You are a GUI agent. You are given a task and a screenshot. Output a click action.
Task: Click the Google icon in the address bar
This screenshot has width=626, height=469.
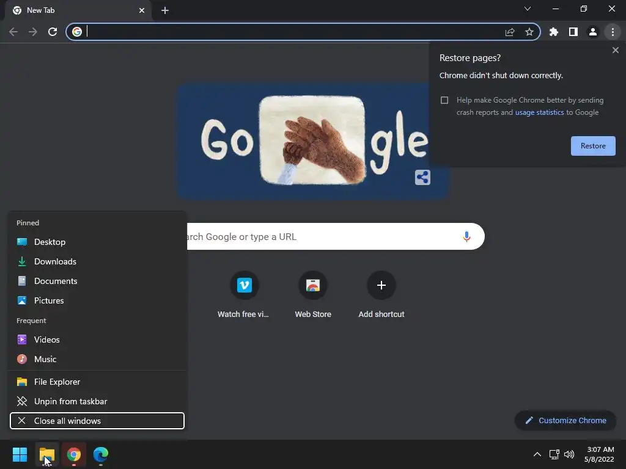pos(77,32)
